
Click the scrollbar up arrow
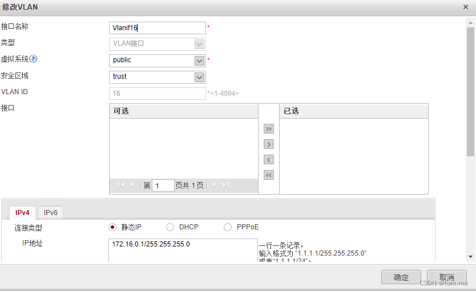(470, 23)
